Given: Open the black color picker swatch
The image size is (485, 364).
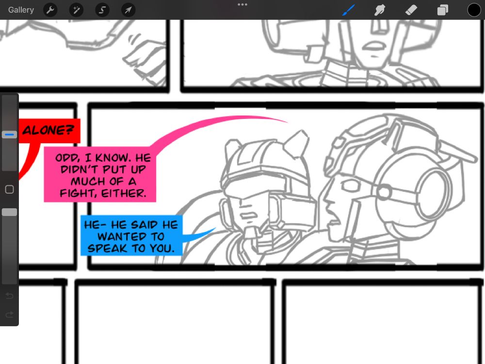Looking at the screenshot, I should click(473, 10).
